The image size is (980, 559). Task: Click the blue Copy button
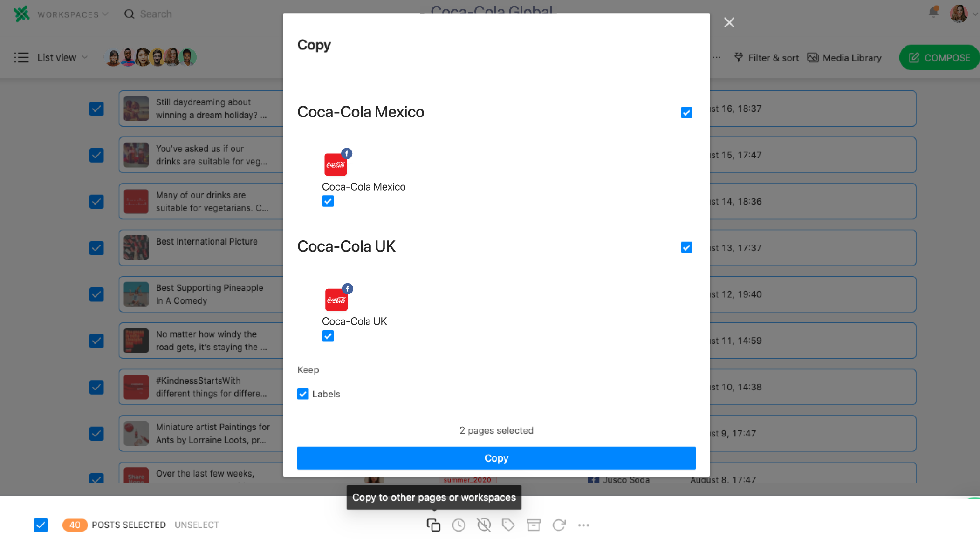(x=496, y=458)
